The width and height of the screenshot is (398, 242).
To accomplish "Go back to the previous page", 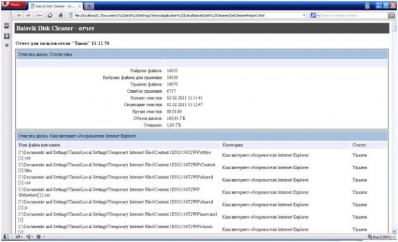I will click(19, 15).
